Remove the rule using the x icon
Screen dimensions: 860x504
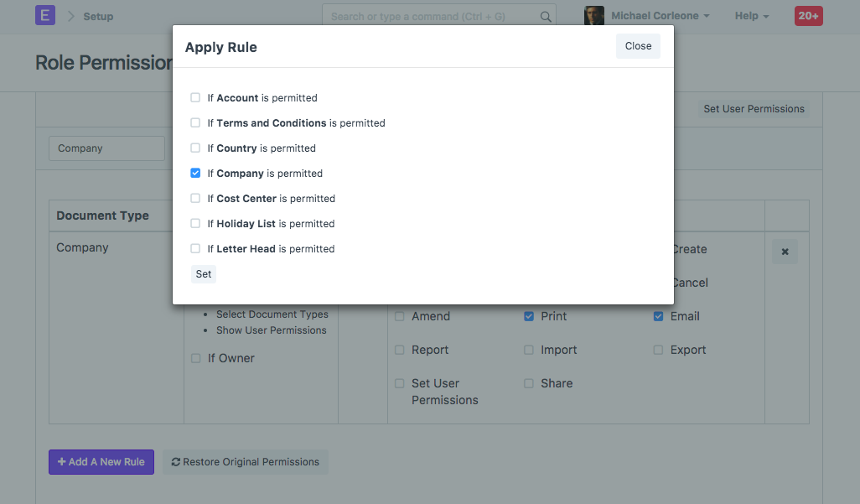(785, 251)
